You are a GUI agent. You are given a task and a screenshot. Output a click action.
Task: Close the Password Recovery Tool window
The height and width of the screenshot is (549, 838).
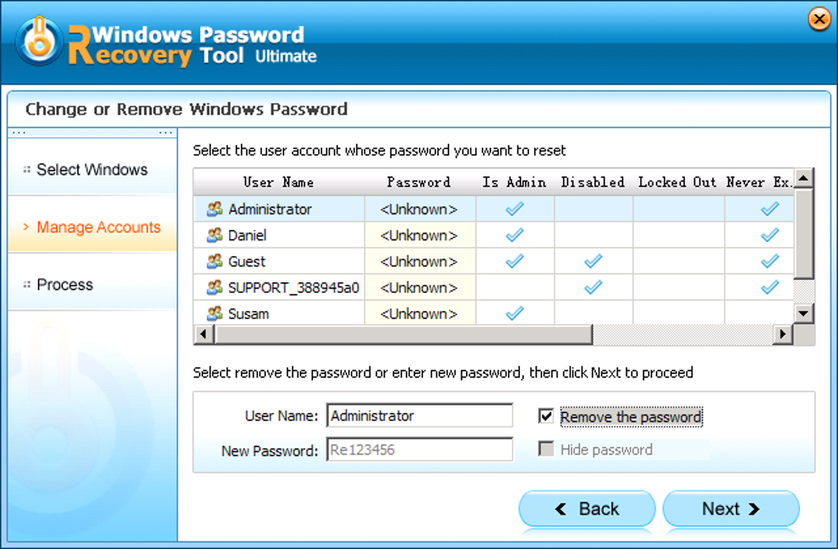[x=819, y=19]
